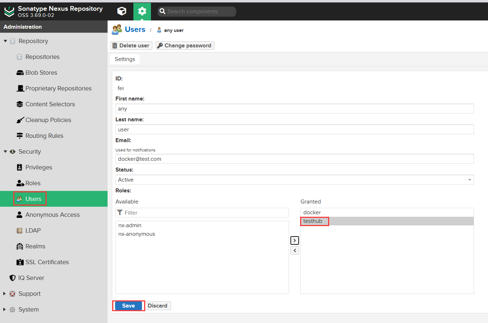Image resolution: width=488 pixels, height=323 pixels.
Task: Click the Blob Stores drive icon
Action: (20, 73)
